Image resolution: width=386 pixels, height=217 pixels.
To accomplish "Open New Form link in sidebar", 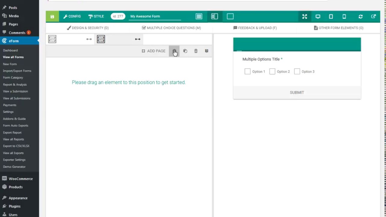I will click(10, 64).
